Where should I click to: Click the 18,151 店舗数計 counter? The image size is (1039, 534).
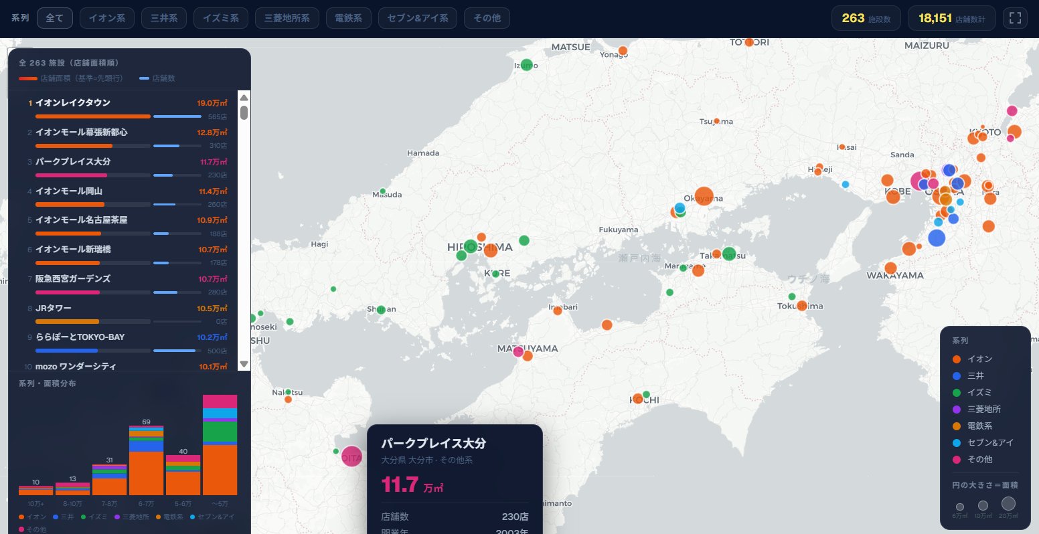click(x=951, y=18)
